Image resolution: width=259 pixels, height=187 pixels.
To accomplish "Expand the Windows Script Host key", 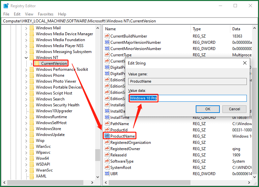I will click(26, 93).
